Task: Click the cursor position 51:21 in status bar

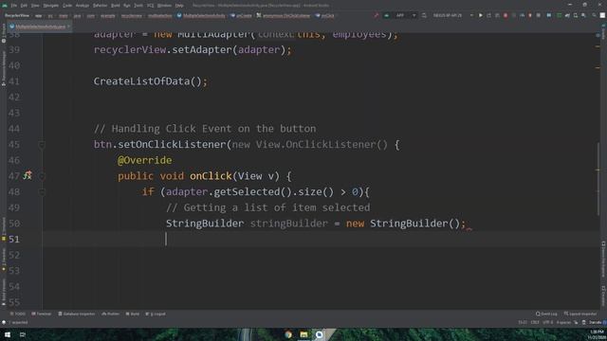Action: (523, 322)
